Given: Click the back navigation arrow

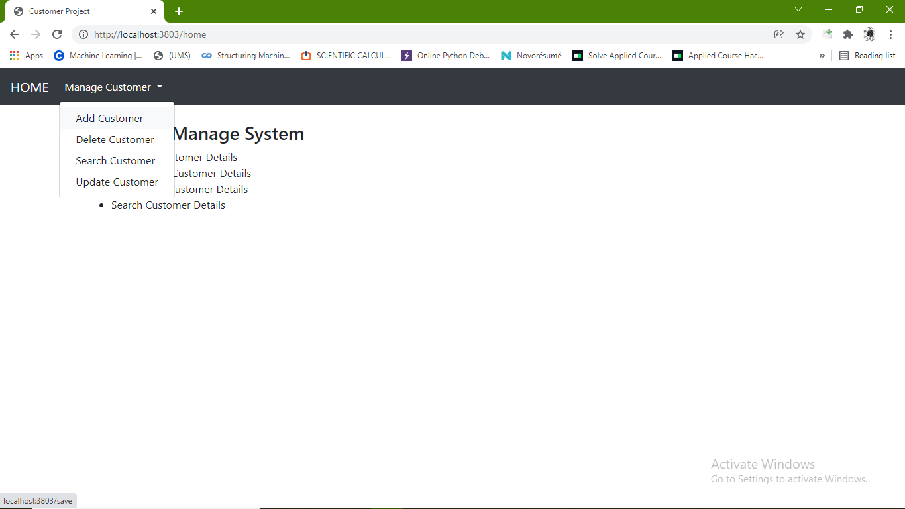Looking at the screenshot, I should [14, 34].
